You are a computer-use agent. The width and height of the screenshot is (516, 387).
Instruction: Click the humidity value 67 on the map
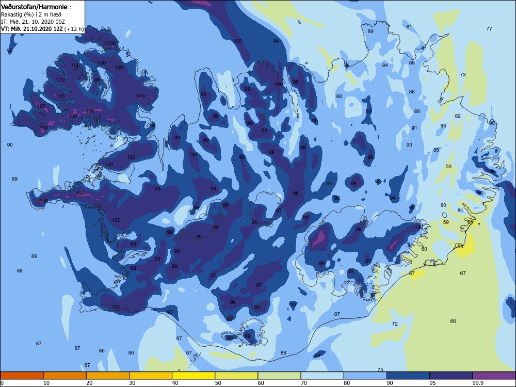tap(463, 273)
